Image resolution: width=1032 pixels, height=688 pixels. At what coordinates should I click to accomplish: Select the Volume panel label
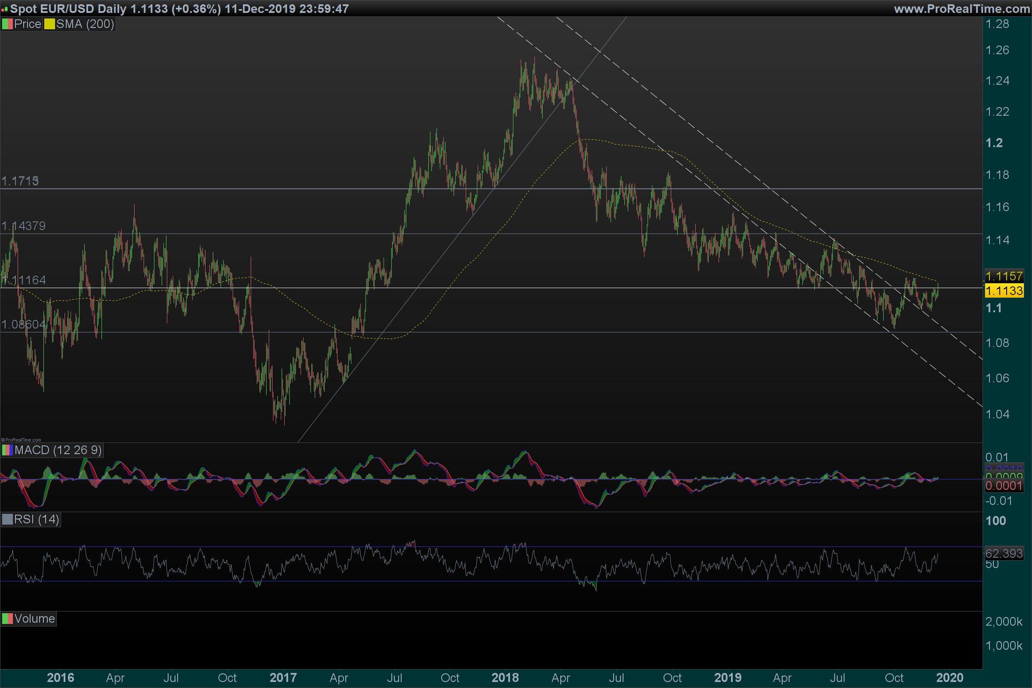(x=34, y=619)
